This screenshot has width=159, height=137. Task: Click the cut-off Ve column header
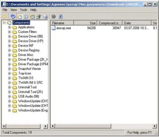click(x=154, y=23)
